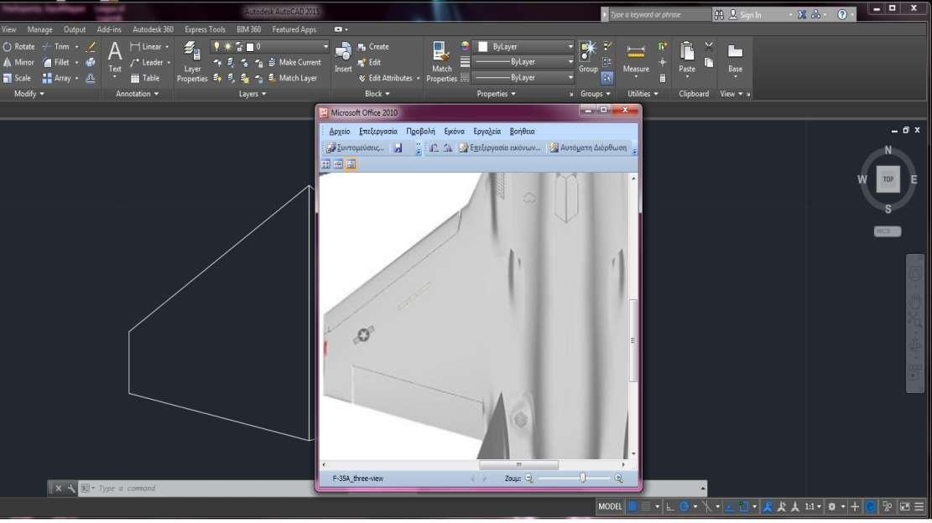Toggle group selection on/off button
Screen dimensions: 932x523
pyautogui.click(x=607, y=78)
